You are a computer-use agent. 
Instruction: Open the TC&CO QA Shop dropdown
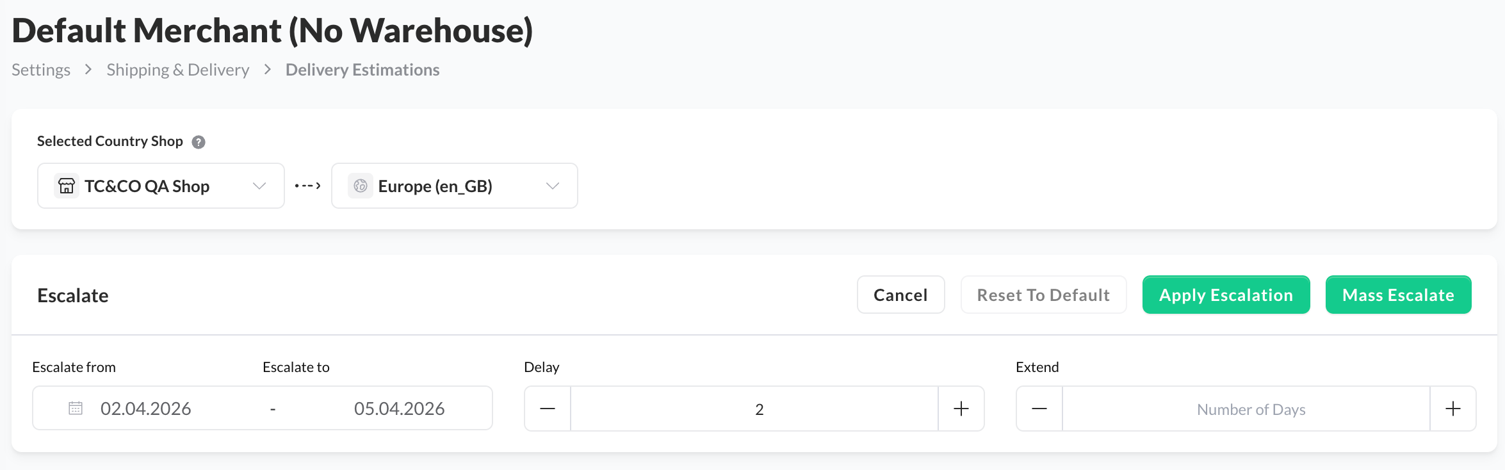pos(161,186)
